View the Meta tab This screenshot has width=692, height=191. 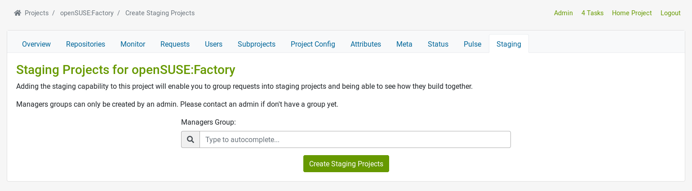pos(404,44)
